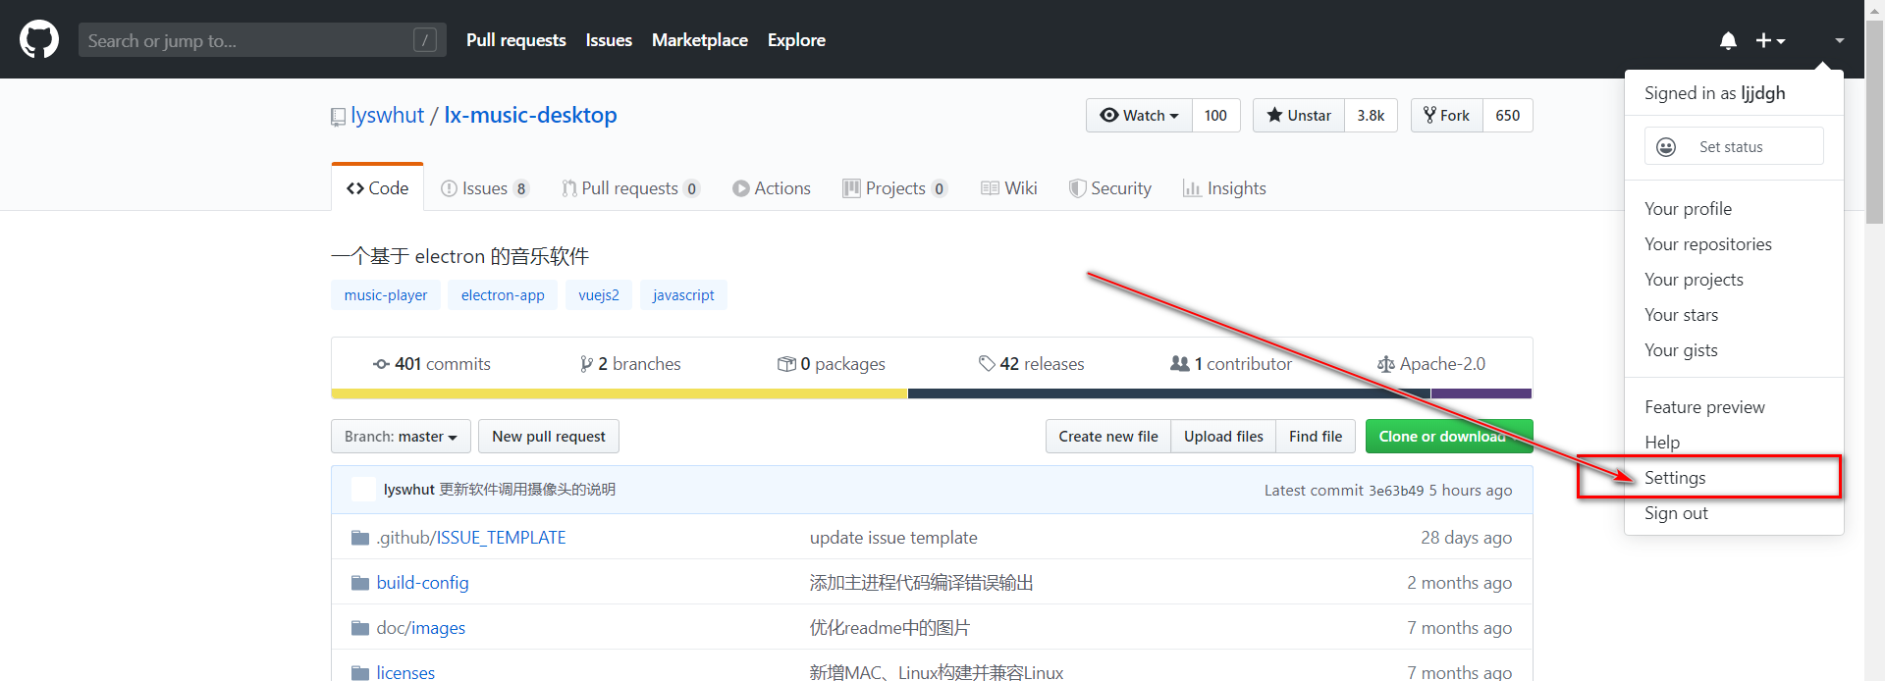The height and width of the screenshot is (681, 1885).
Task: Sign out from user menu
Action: pos(1734,513)
